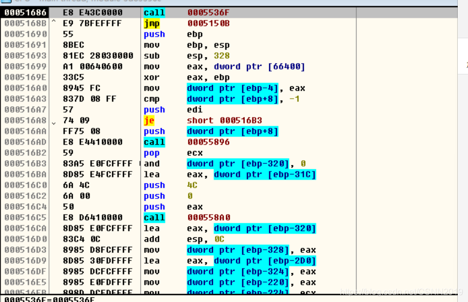This screenshot has height=302, width=468.
Task: Select hex bytes E9 7BFEFFFF
Action: pos(93,23)
